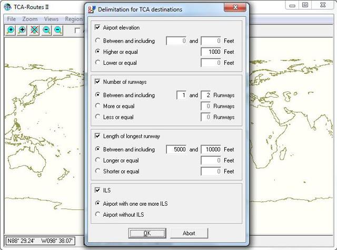Screen dimensions: 337x250
Task: Maximize the TCA-Routes II window
Action: (x=305, y=5)
